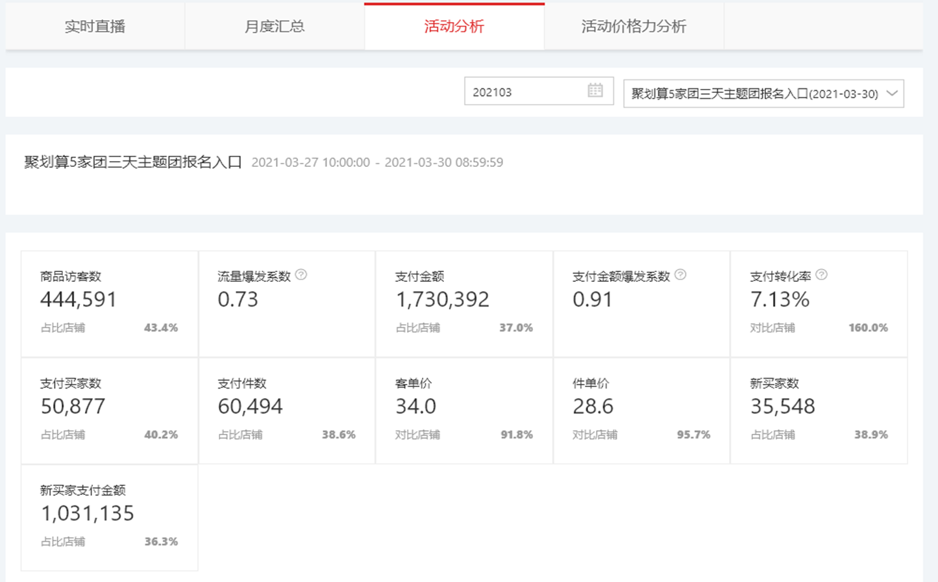938x582 pixels.
Task: Open the calendar icon in month field
Action: 595,90
